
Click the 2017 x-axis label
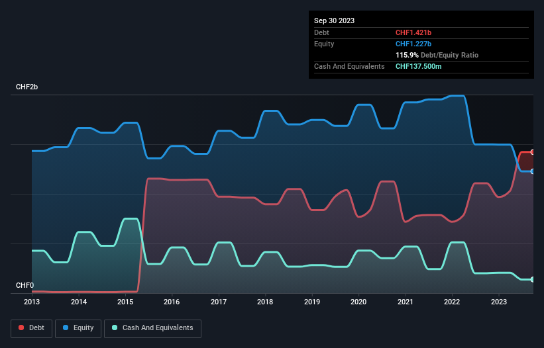coord(219,302)
